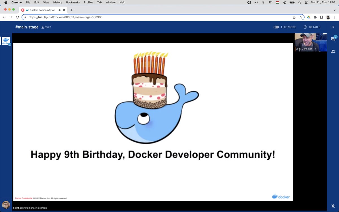Open the Help menu
The image size is (339, 212).
tap(122, 2)
